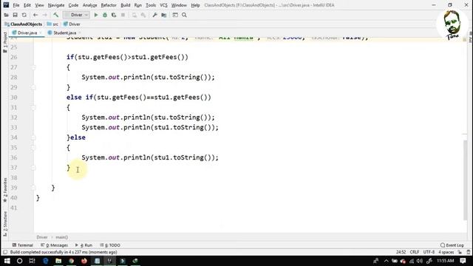Collapse the else-if block at line 31

[x=33, y=107]
